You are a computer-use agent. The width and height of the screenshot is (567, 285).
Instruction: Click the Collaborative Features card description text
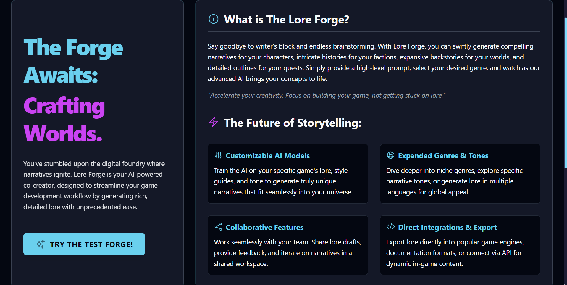(287, 253)
